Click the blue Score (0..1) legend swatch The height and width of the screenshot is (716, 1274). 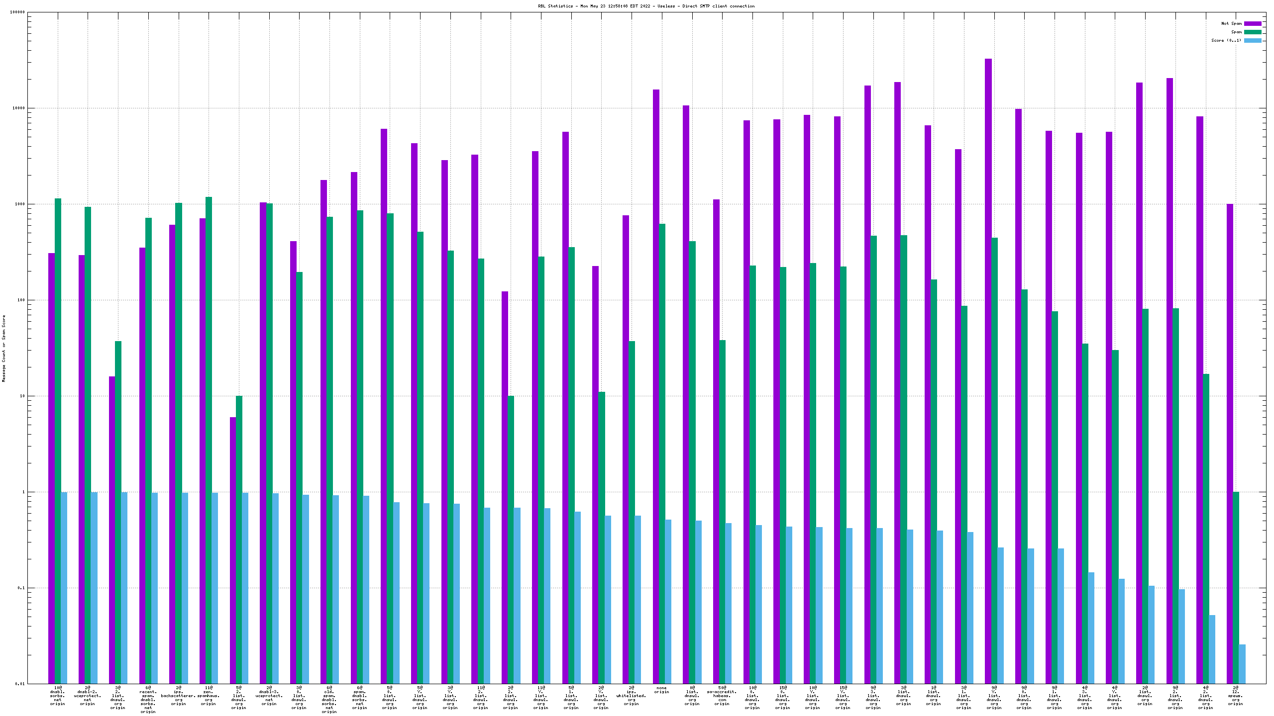pos(1253,40)
